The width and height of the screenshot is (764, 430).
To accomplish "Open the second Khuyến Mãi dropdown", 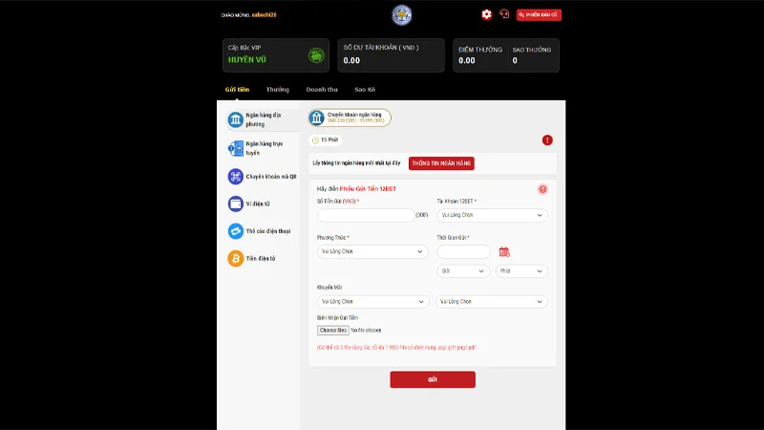I will point(492,302).
